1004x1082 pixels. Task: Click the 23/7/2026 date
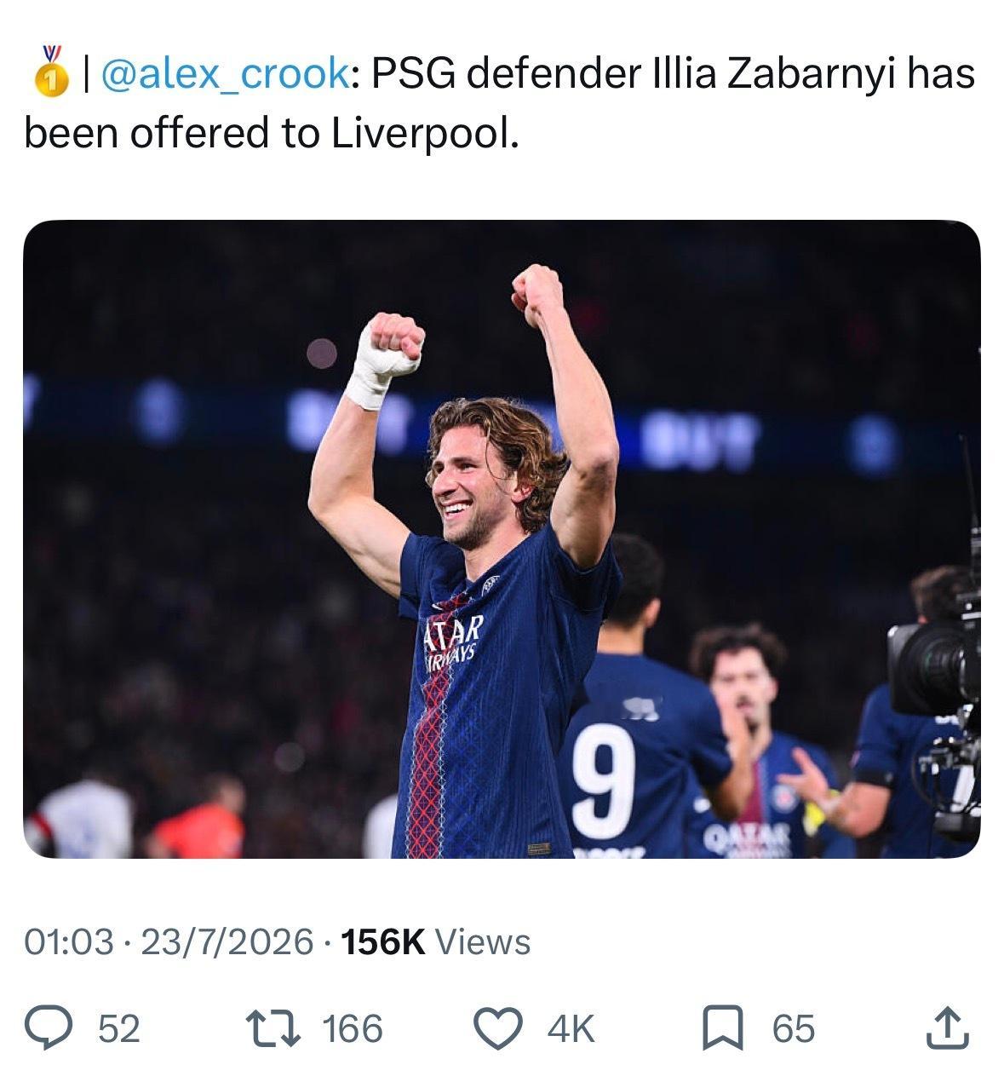coord(227,941)
